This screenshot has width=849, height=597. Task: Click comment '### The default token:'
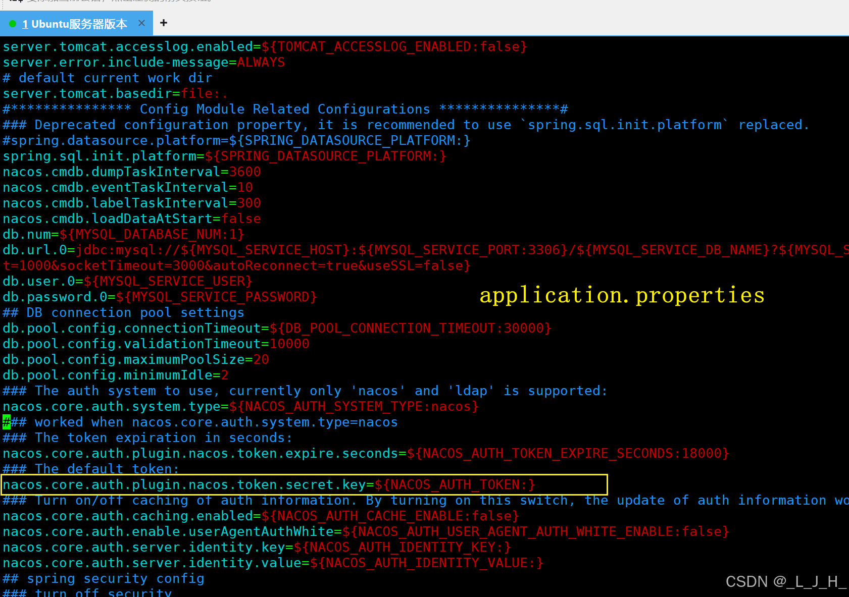(91, 469)
